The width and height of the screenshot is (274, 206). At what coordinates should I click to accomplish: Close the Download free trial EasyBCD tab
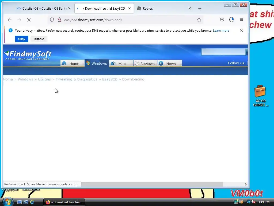pyautogui.click(x=130, y=8)
